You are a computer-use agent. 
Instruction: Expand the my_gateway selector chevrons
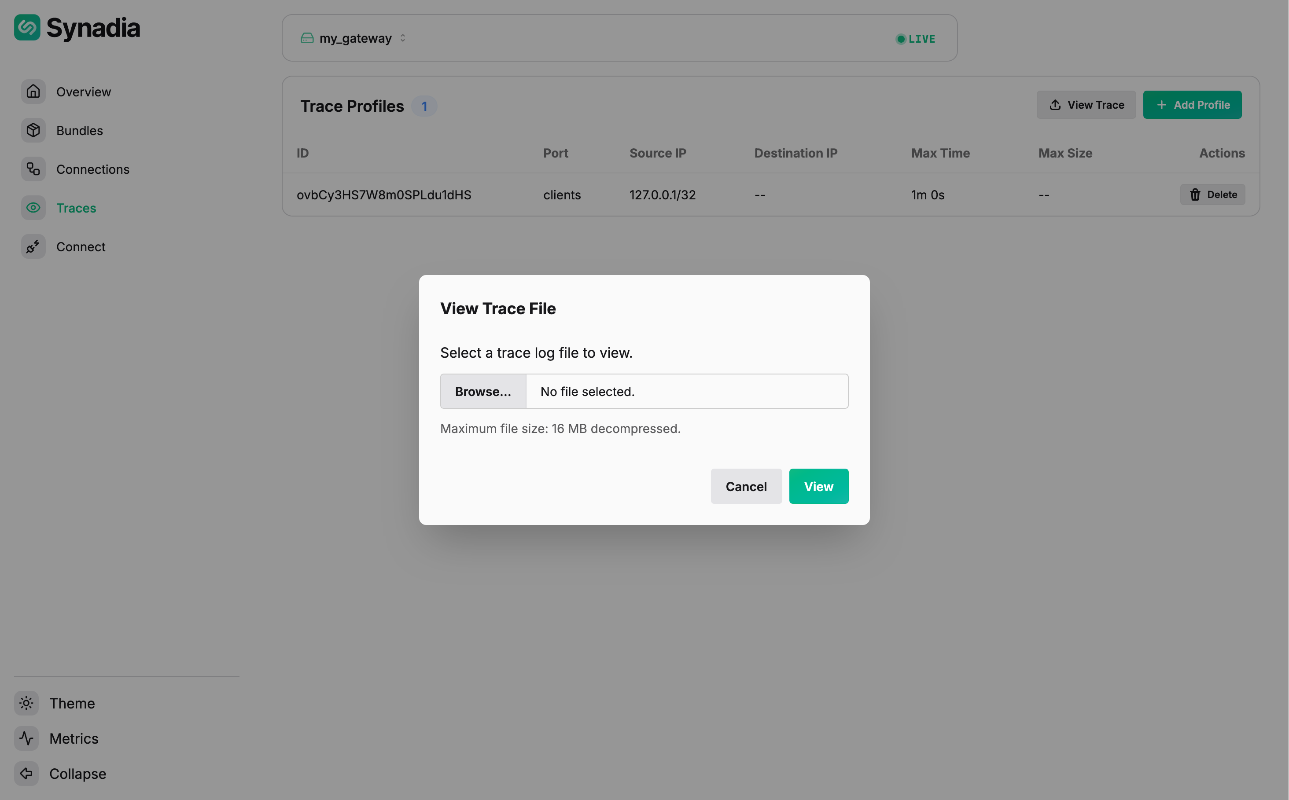[x=403, y=38]
